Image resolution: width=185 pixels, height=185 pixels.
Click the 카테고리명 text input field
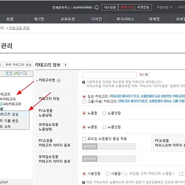click(x=109, y=75)
